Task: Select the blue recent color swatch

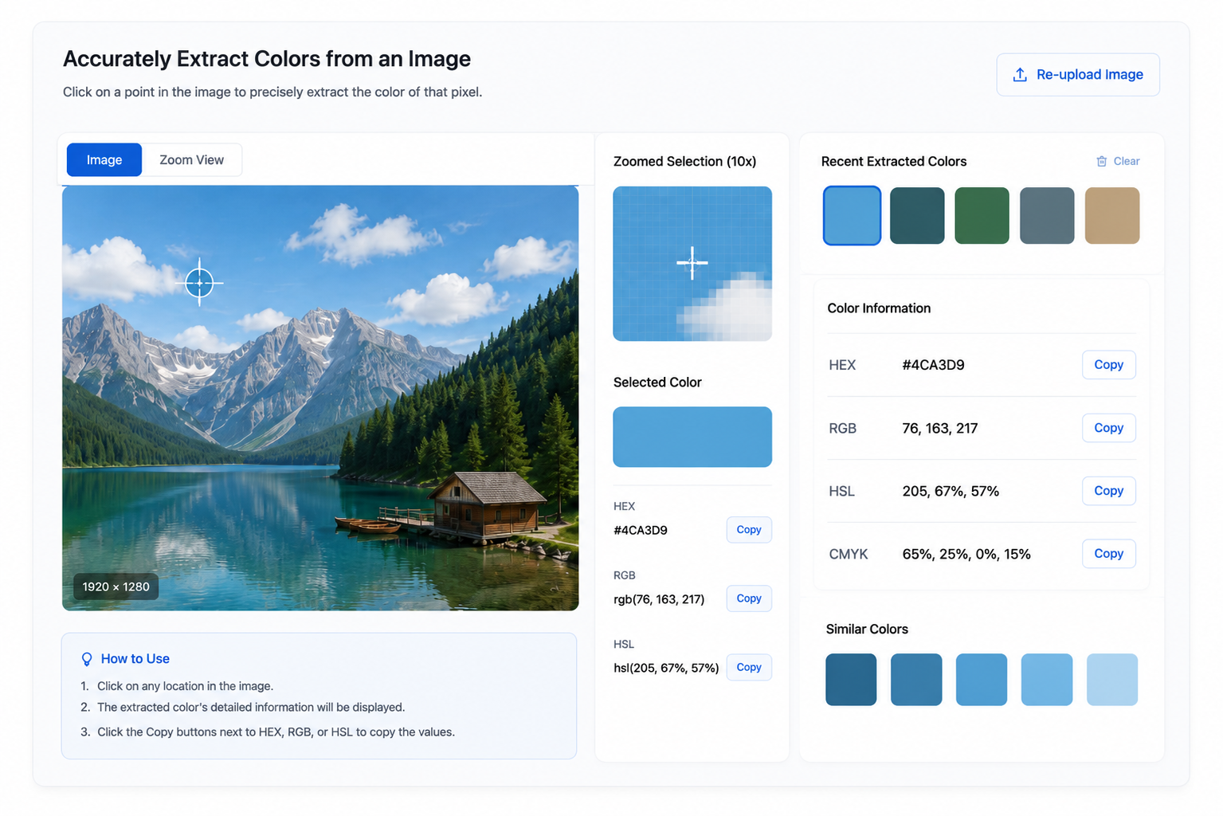Action: point(852,215)
